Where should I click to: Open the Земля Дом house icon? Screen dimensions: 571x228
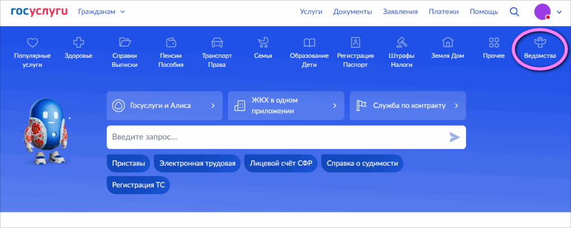[x=447, y=42]
